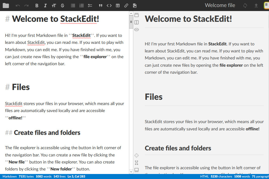Screen dimensions: 269x179
Task: Click "Markdown" in the status bar
Action: pos(10,176)
